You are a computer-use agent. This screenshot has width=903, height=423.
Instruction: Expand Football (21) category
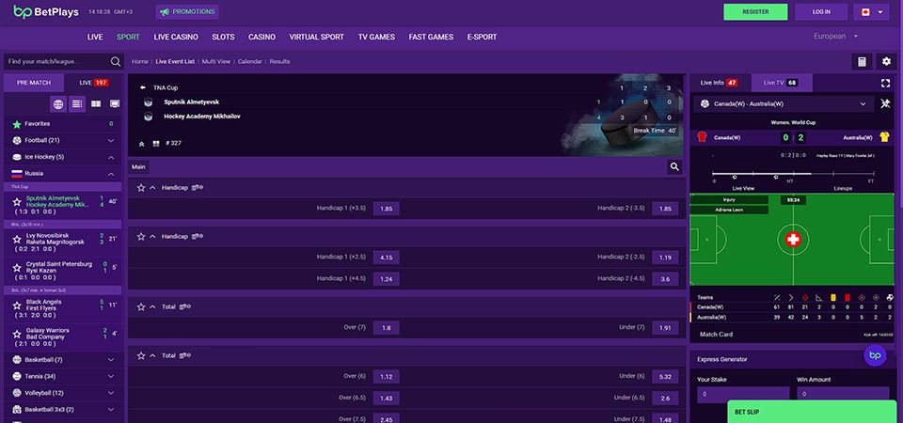coord(63,140)
